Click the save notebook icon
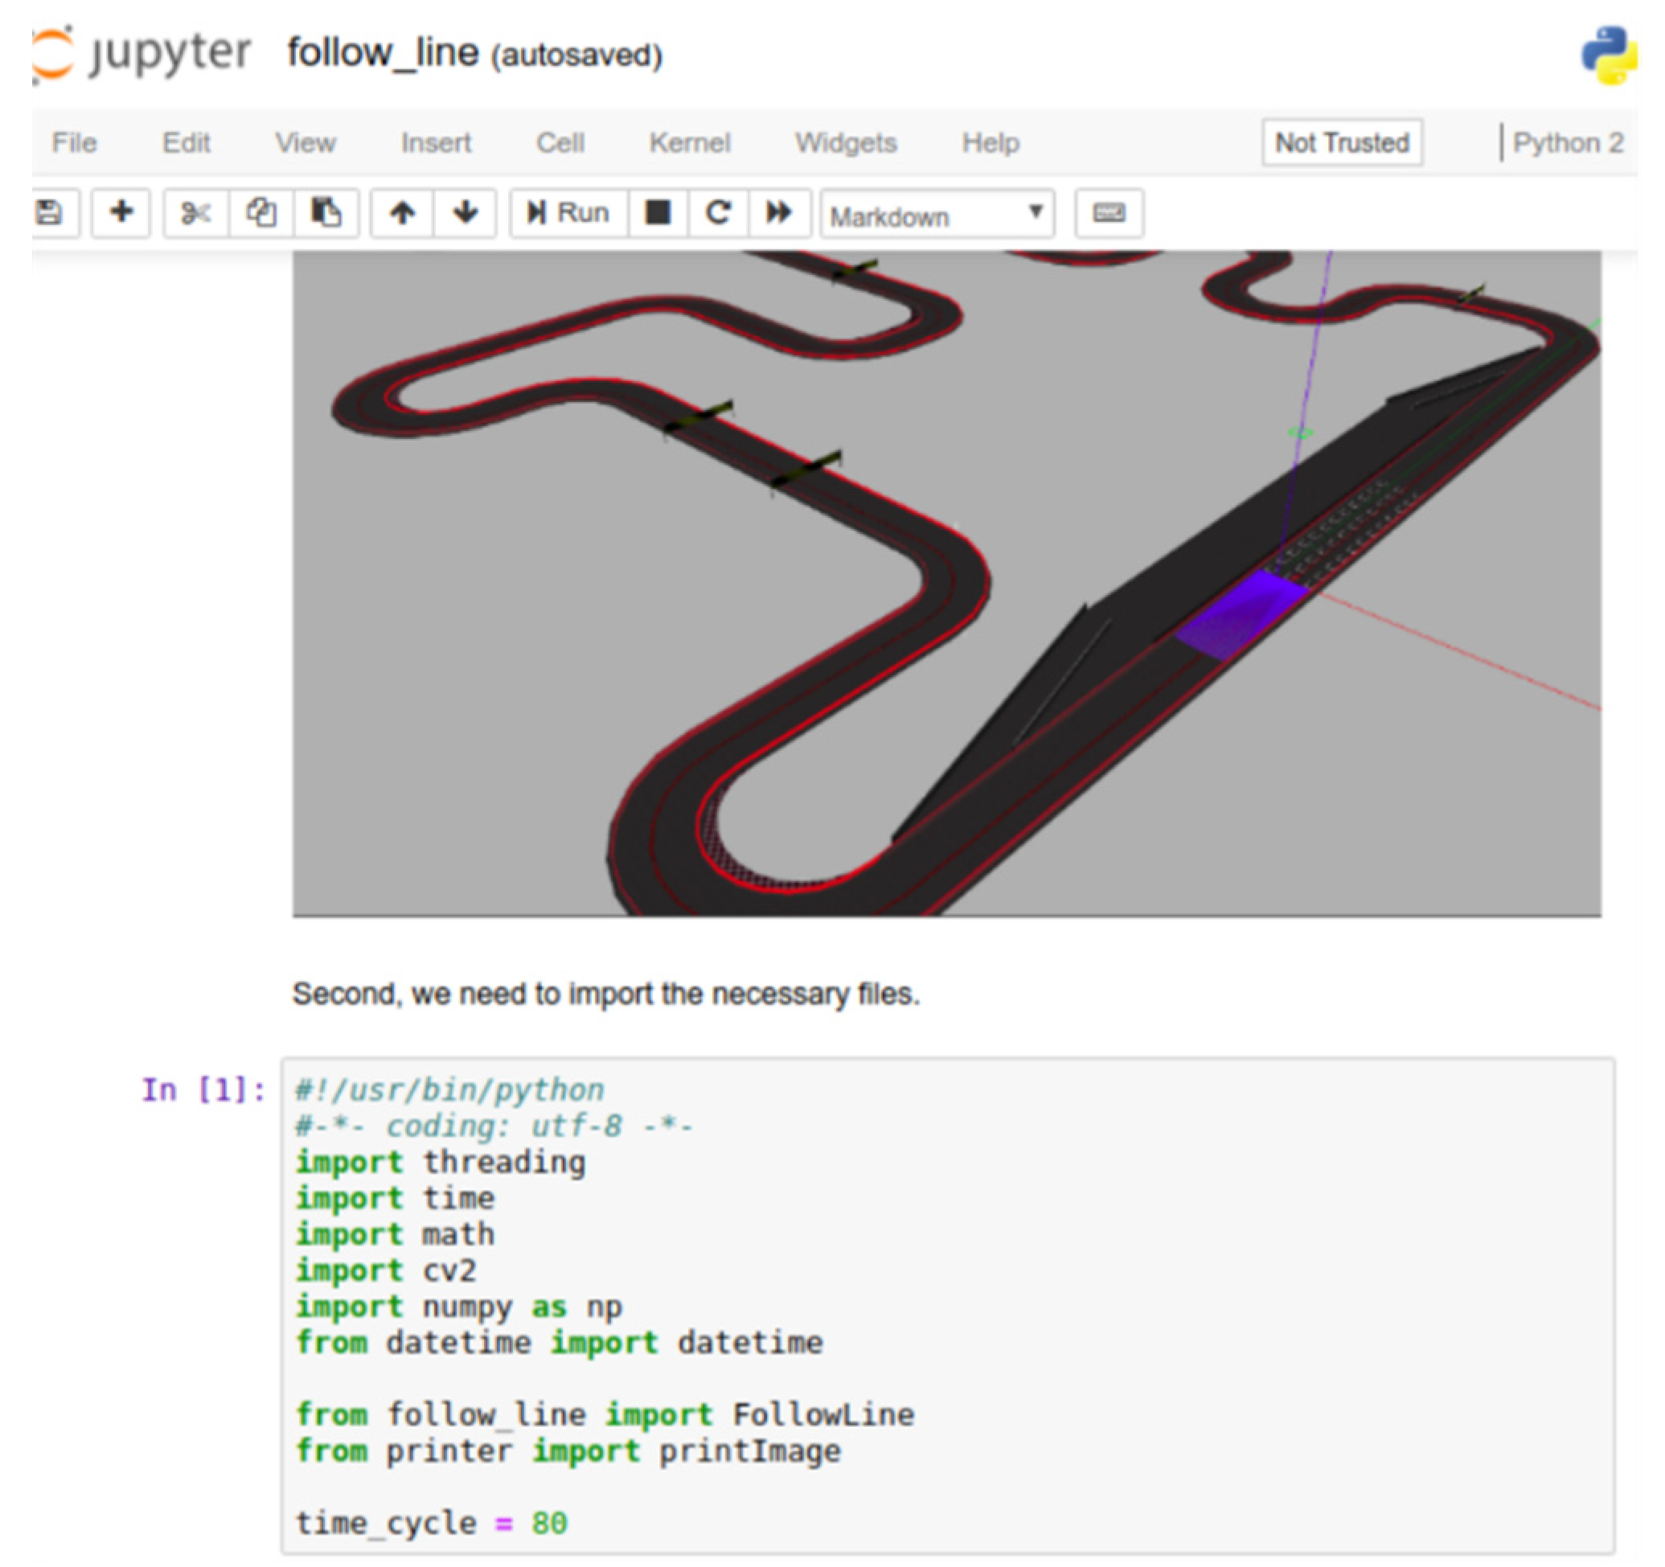The width and height of the screenshot is (1665, 1567). point(51,213)
